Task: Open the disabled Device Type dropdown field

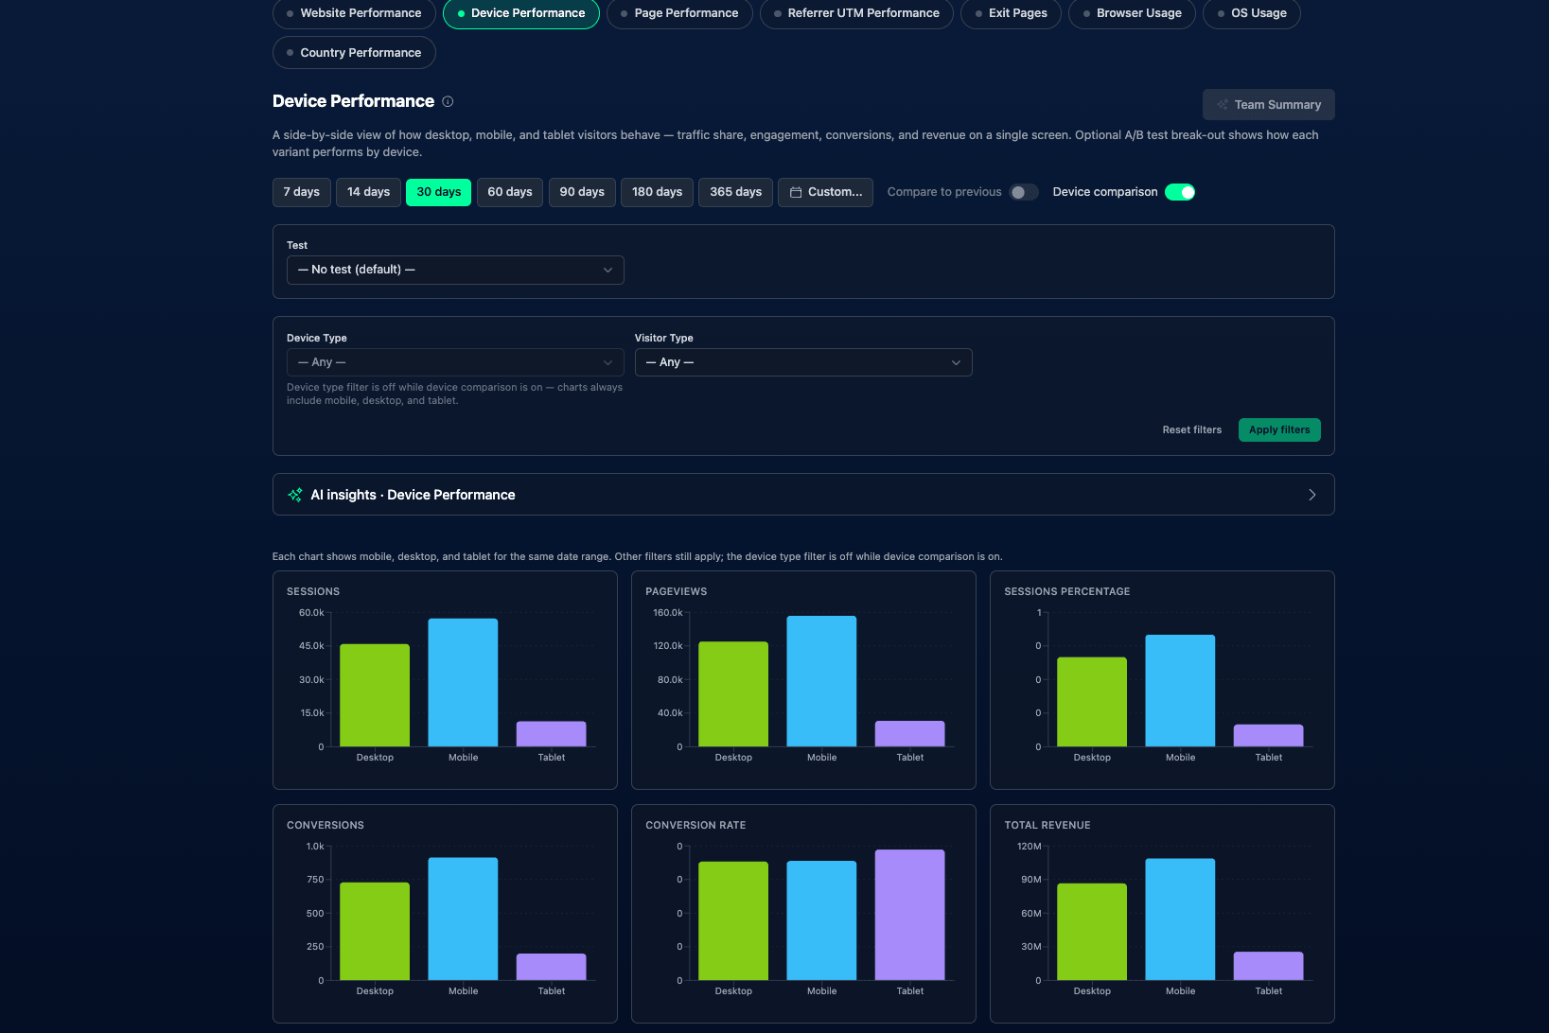Action: [455, 362]
